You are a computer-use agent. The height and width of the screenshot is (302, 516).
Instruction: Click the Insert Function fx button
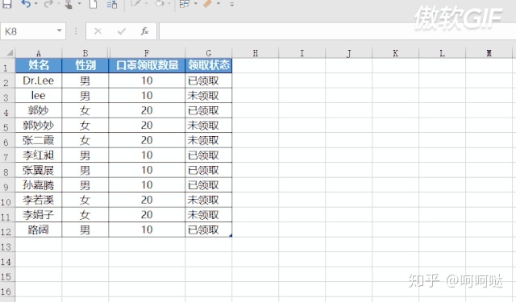tap(144, 31)
